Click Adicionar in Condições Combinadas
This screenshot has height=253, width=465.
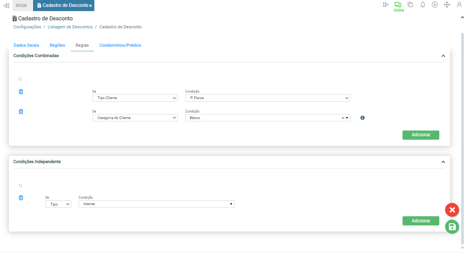click(421, 135)
